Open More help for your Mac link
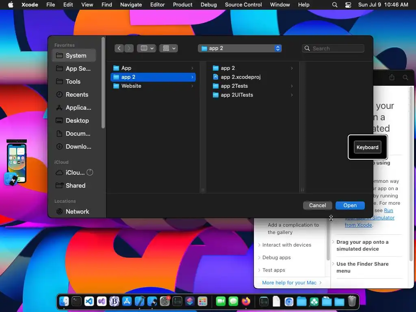The height and width of the screenshot is (312, 416). click(292, 283)
